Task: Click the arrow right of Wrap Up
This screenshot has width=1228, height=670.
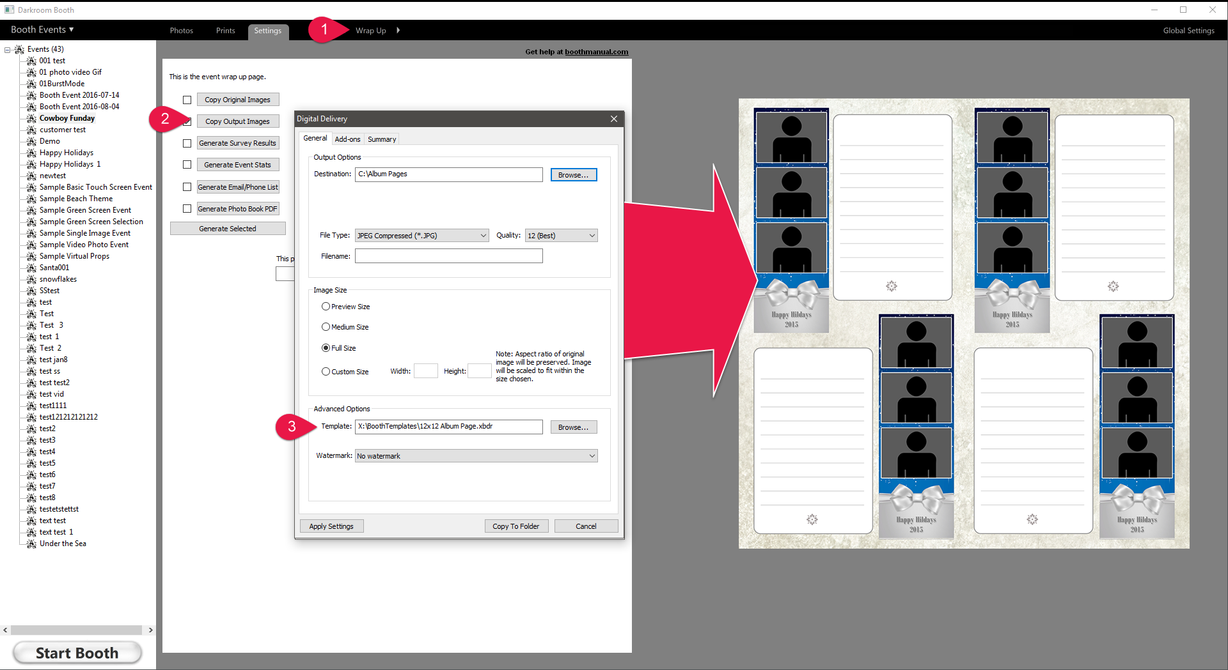Action: (x=398, y=30)
